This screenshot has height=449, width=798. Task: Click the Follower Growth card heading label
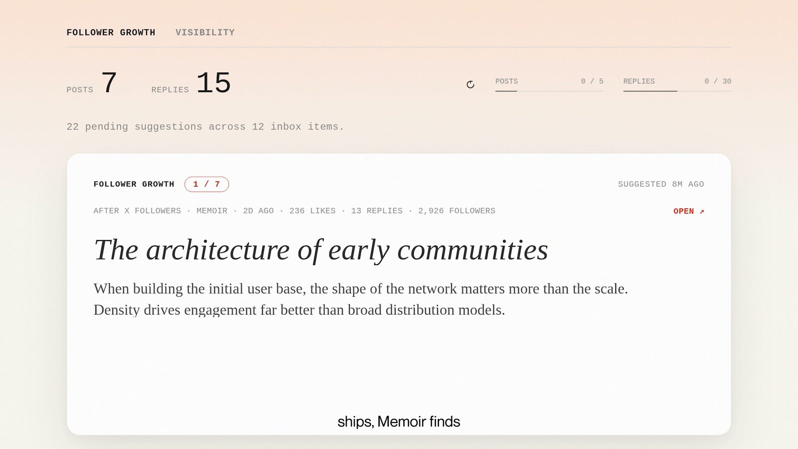point(134,184)
